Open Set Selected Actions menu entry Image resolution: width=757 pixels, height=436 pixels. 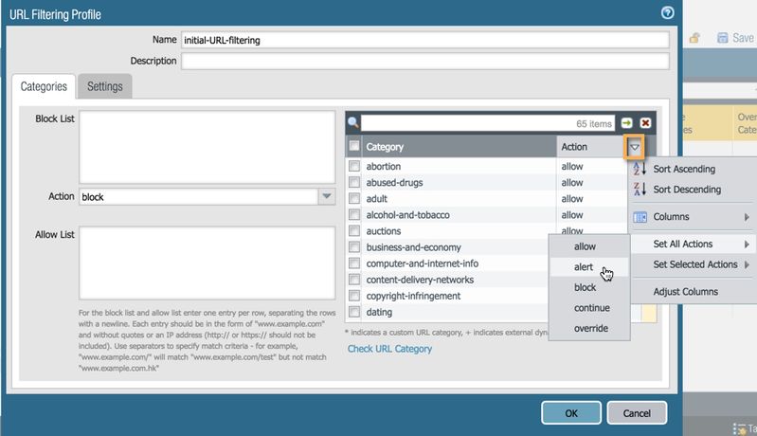(x=694, y=264)
